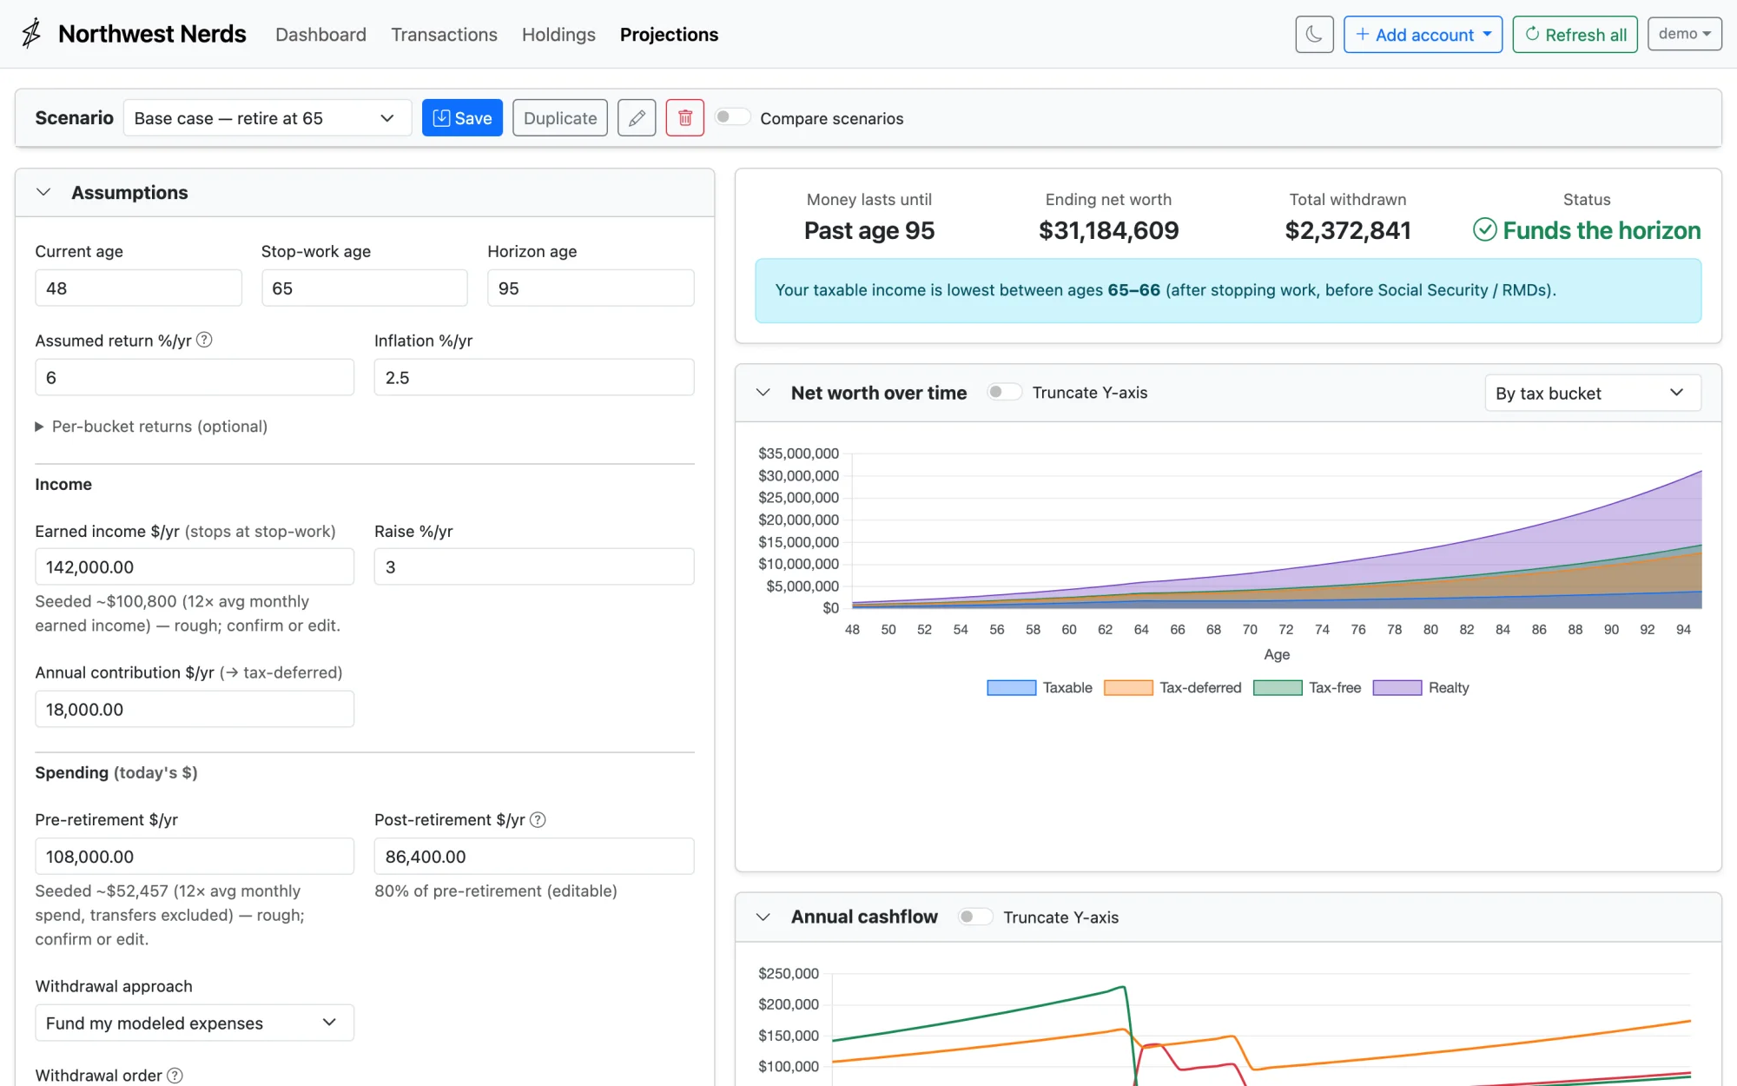Screen dimensions: 1737x1086
Task: Click the Post-retirement $/yr spending field
Action: (534, 856)
